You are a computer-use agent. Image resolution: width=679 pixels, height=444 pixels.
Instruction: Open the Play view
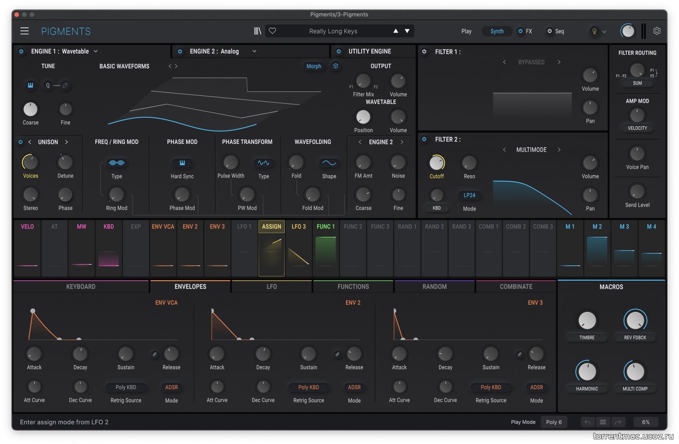click(x=466, y=31)
